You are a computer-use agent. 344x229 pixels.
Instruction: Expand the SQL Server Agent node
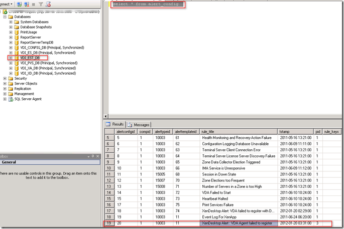[5, 99]
